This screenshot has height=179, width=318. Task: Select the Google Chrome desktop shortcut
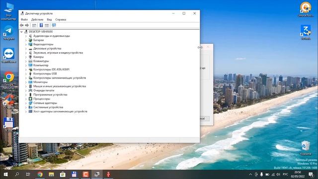[x=9, y=80]
